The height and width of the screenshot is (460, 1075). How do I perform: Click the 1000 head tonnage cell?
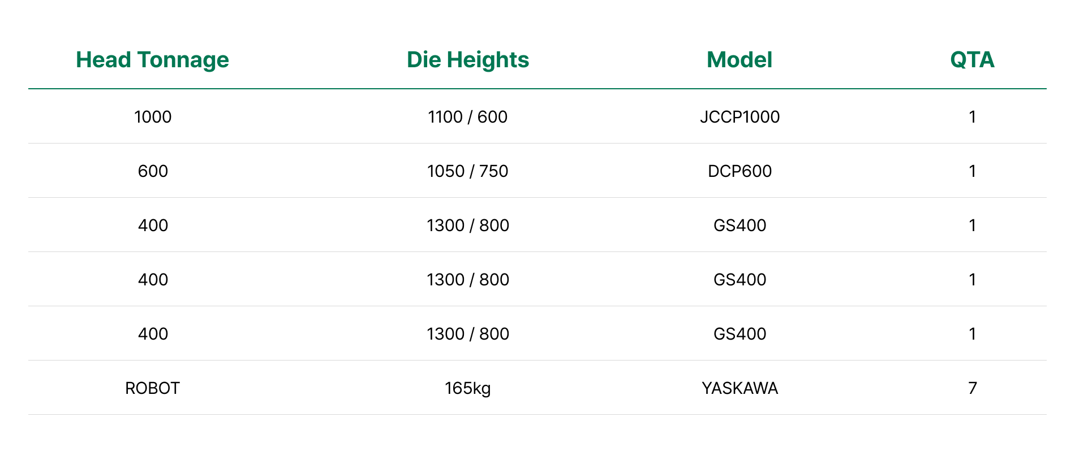[x=153, y=117]
